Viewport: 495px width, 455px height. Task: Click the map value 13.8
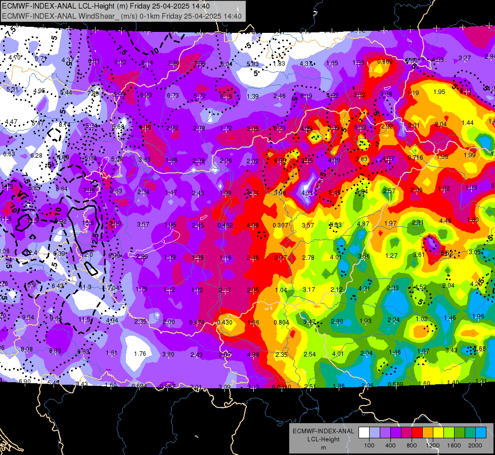[x=88, y=222]
